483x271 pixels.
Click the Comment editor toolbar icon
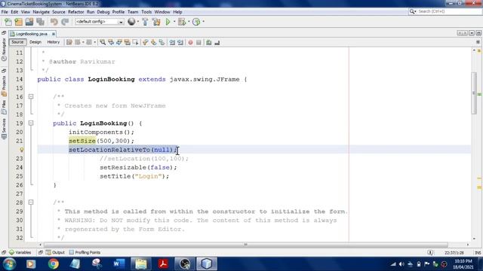tap(209, 42)
